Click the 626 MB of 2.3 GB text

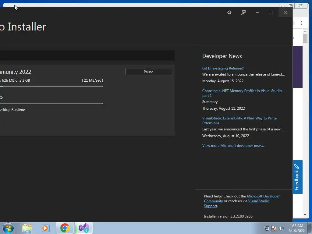16,80
